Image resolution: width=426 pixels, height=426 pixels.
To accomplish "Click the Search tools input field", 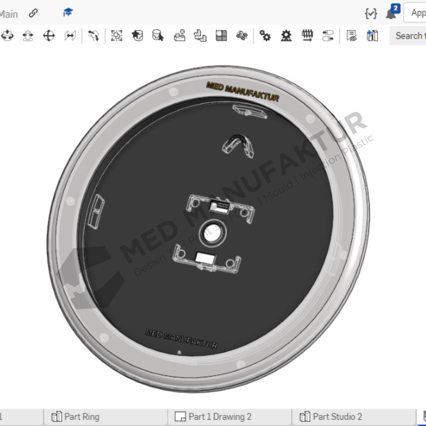I will 410,36.
